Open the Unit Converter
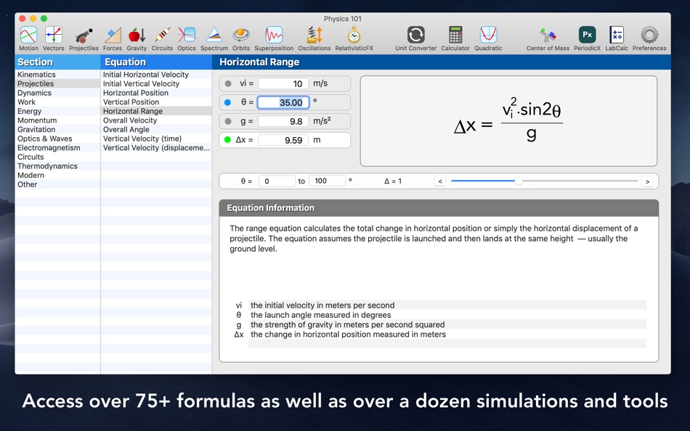Screen dimensions: 690x431 point(416,38)
